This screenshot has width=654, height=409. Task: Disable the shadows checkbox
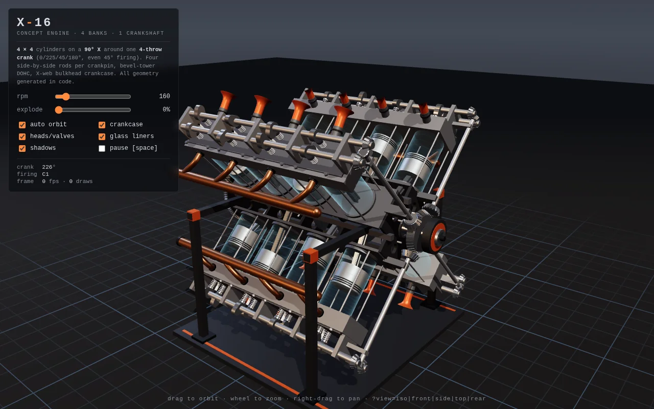point(22,148)
